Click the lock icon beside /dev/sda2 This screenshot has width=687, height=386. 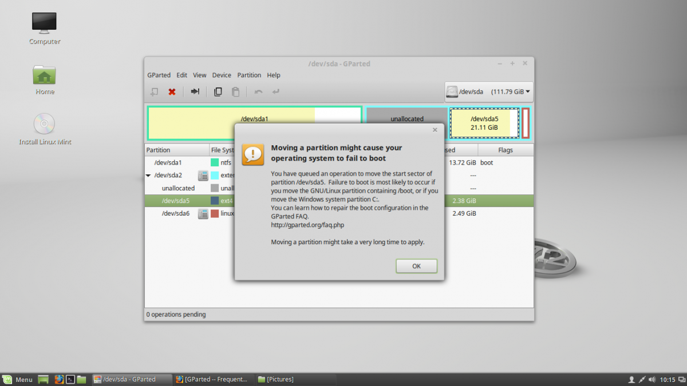203,176
